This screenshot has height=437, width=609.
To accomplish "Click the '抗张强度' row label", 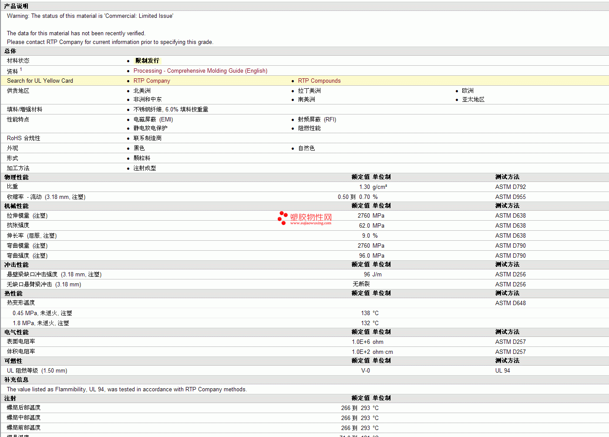I will click(18, 225).
